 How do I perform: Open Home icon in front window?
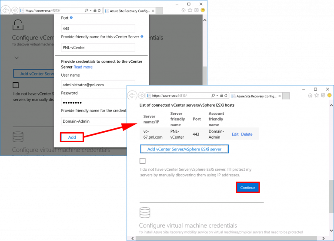(310, 95)
